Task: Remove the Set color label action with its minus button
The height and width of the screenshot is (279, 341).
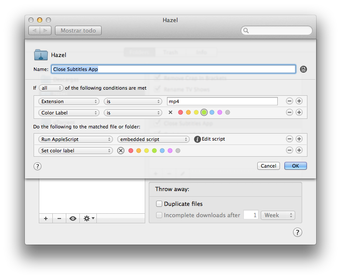Action: point(290,150)
